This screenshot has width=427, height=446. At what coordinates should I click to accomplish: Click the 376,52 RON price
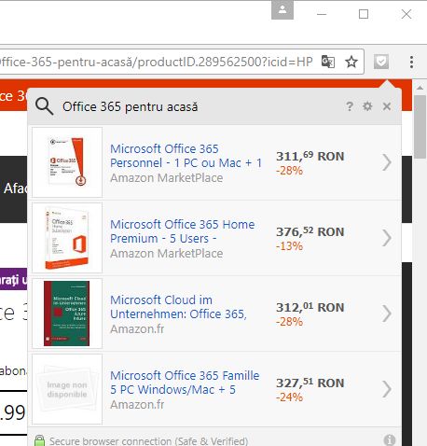(x=310, y=231)
